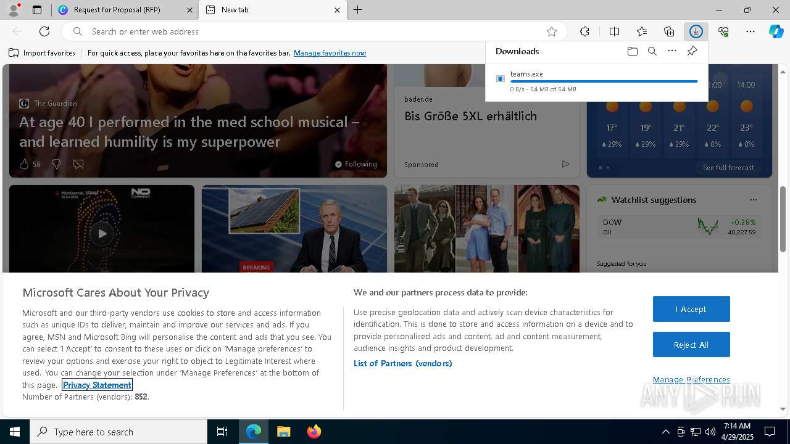Like the Guardian article

pos(24,164)
